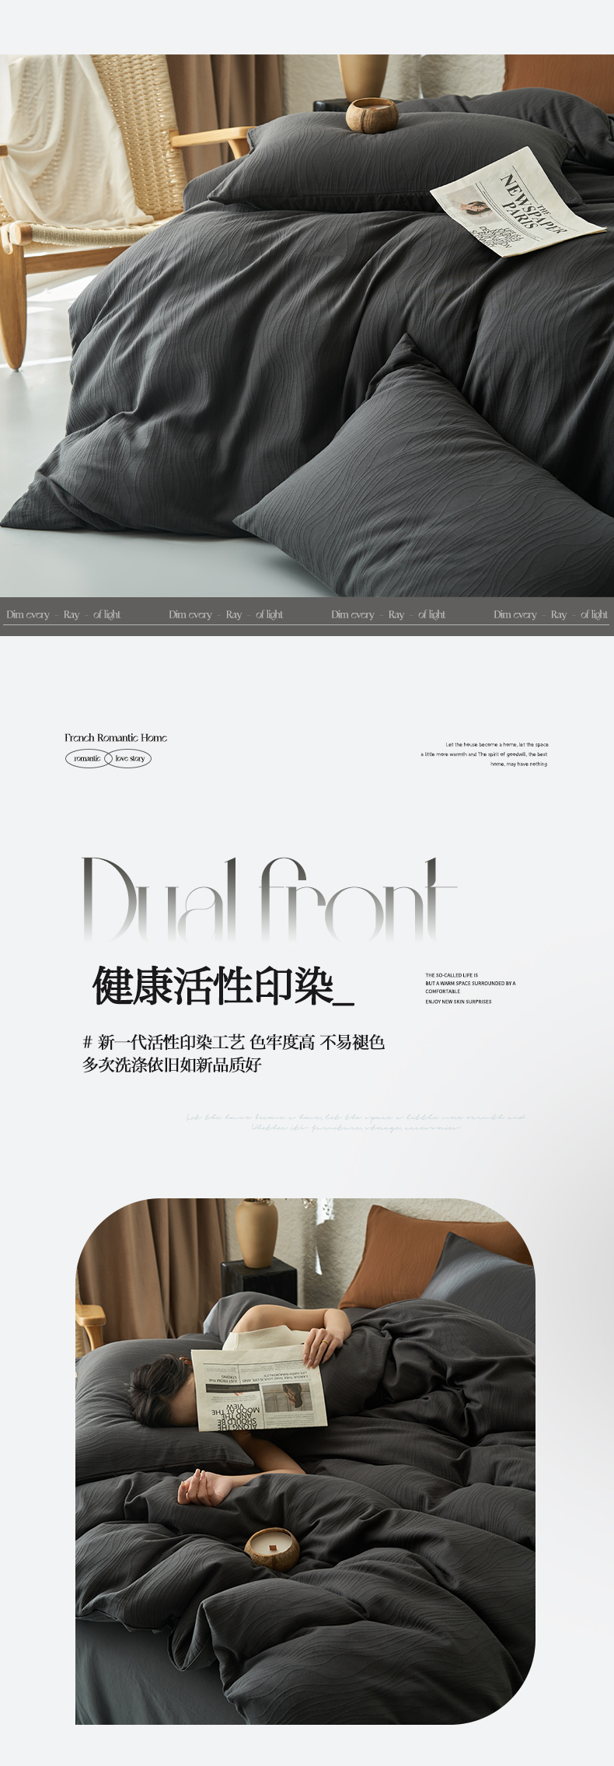
Task: Click the 健康活性印染 heading
Action: (x=223, y=987)
